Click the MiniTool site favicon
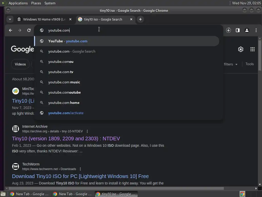262x197 pixels. pos(16,91)
